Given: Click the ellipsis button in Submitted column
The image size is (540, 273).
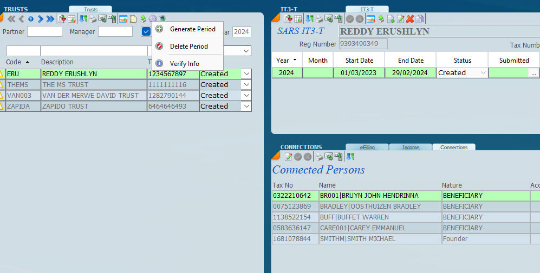Looking at the screenshot, I should point(534,73).
